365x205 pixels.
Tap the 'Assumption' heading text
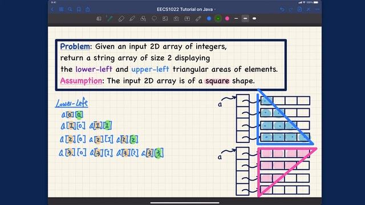point(81,81)
